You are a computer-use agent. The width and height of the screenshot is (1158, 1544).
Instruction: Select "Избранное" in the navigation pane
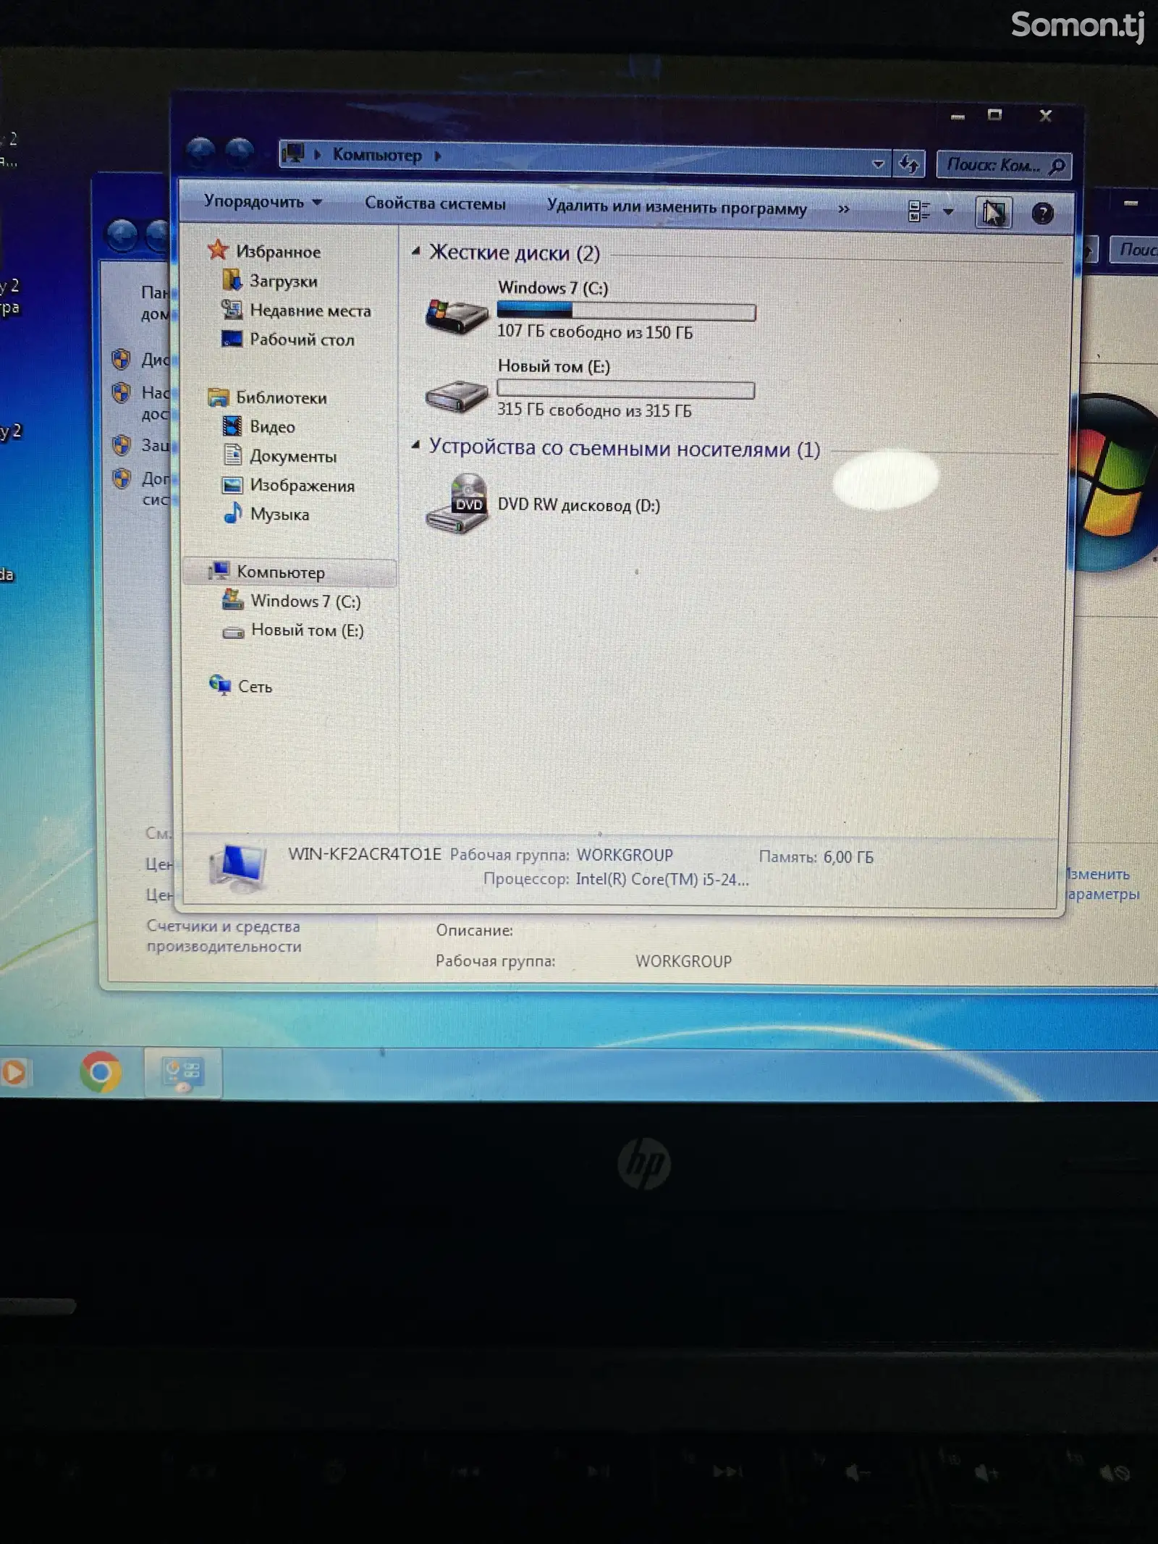pyautogui.click(x=278, y=251)
